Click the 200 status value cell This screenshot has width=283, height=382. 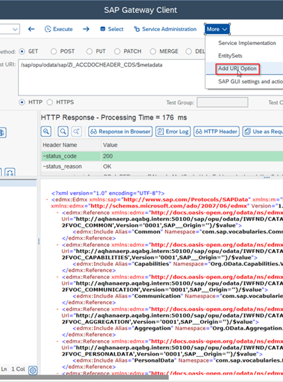pos(192,156)
